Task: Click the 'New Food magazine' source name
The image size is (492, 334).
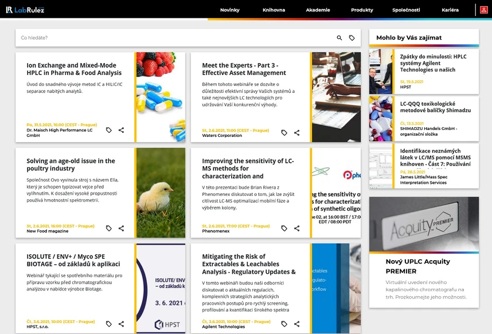Action: [x=48, y=231]
